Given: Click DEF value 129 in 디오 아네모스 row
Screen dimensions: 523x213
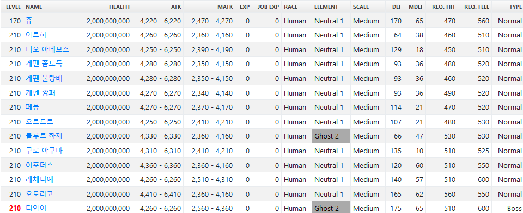Looking at the screenshot, I should coord(396,49).
